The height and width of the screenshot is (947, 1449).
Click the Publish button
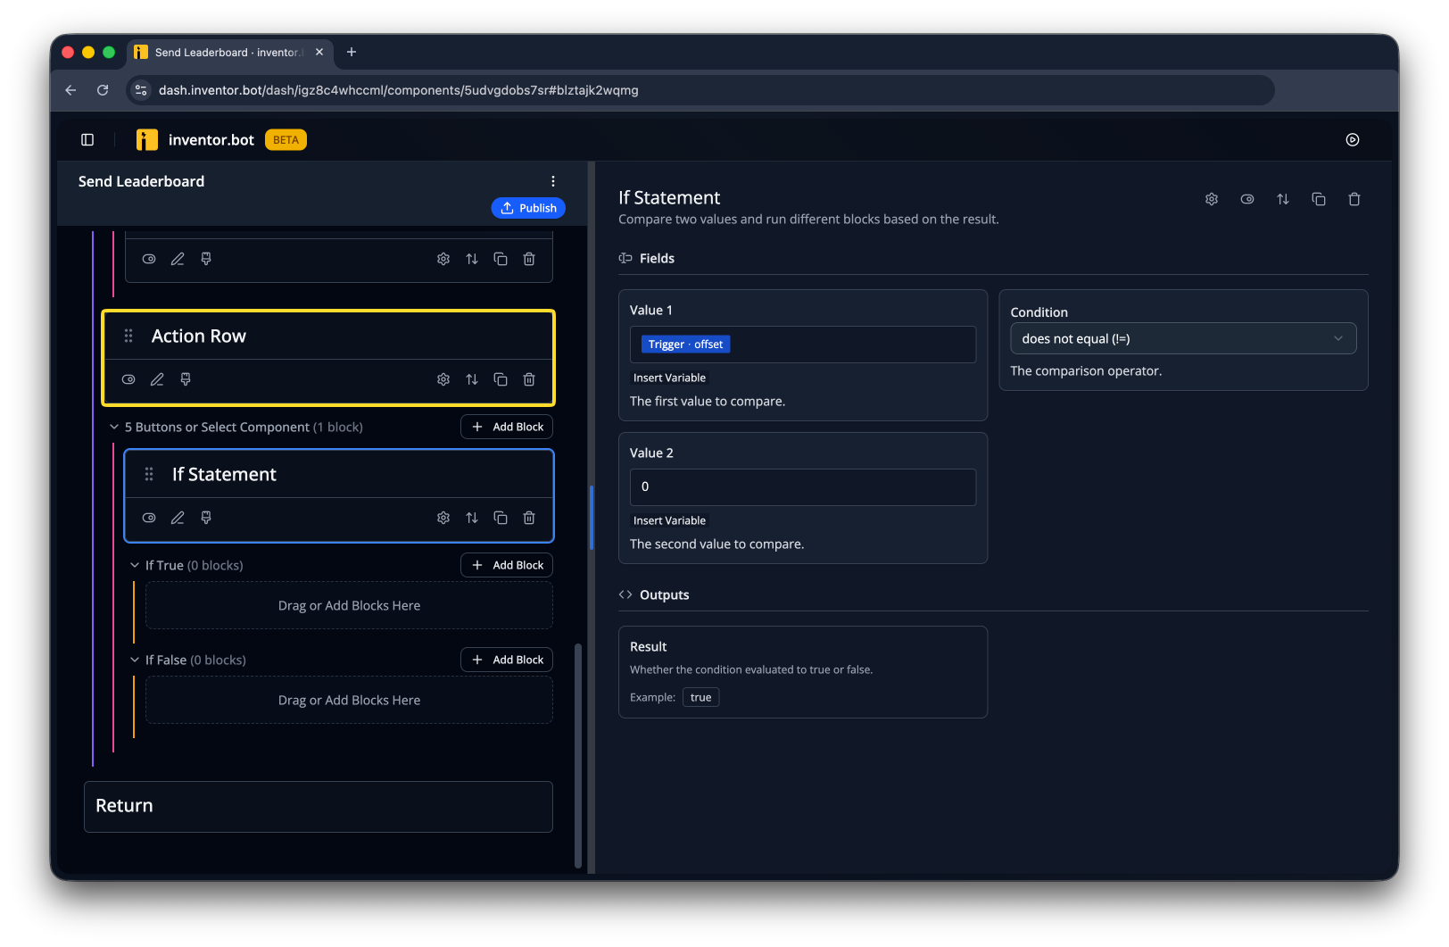(x=528, y=208)
